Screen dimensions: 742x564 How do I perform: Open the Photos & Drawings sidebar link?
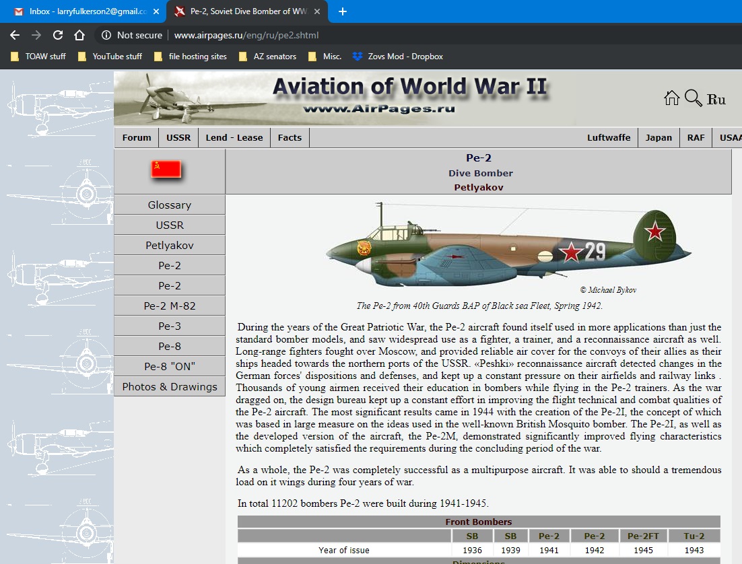pyautogui.click(x=170, y=386)
